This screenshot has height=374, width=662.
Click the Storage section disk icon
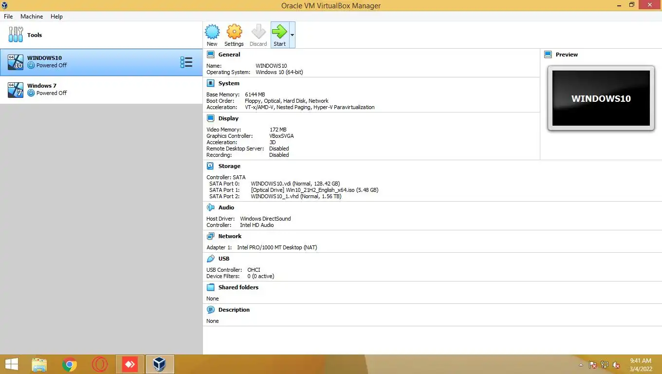pos(210,166)
